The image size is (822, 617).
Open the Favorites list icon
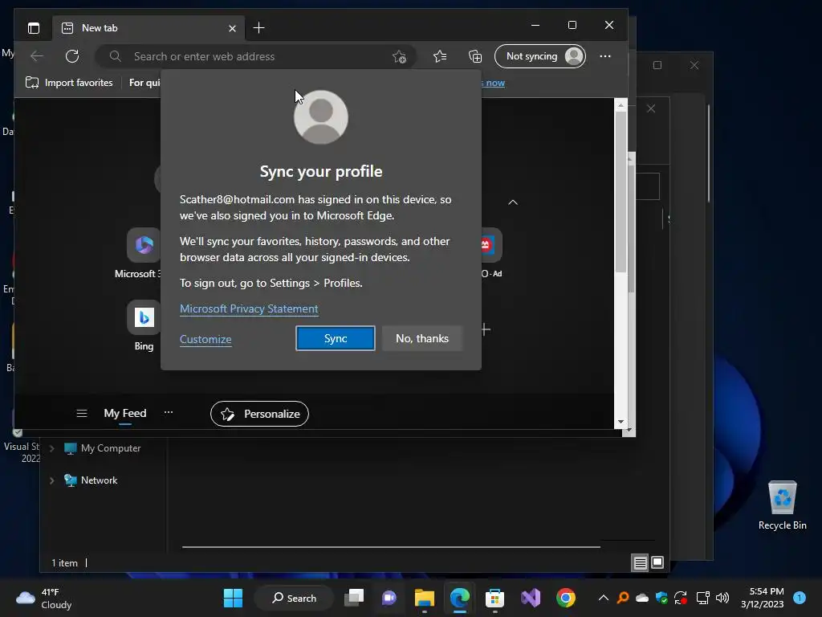click(x=440, y=56)
